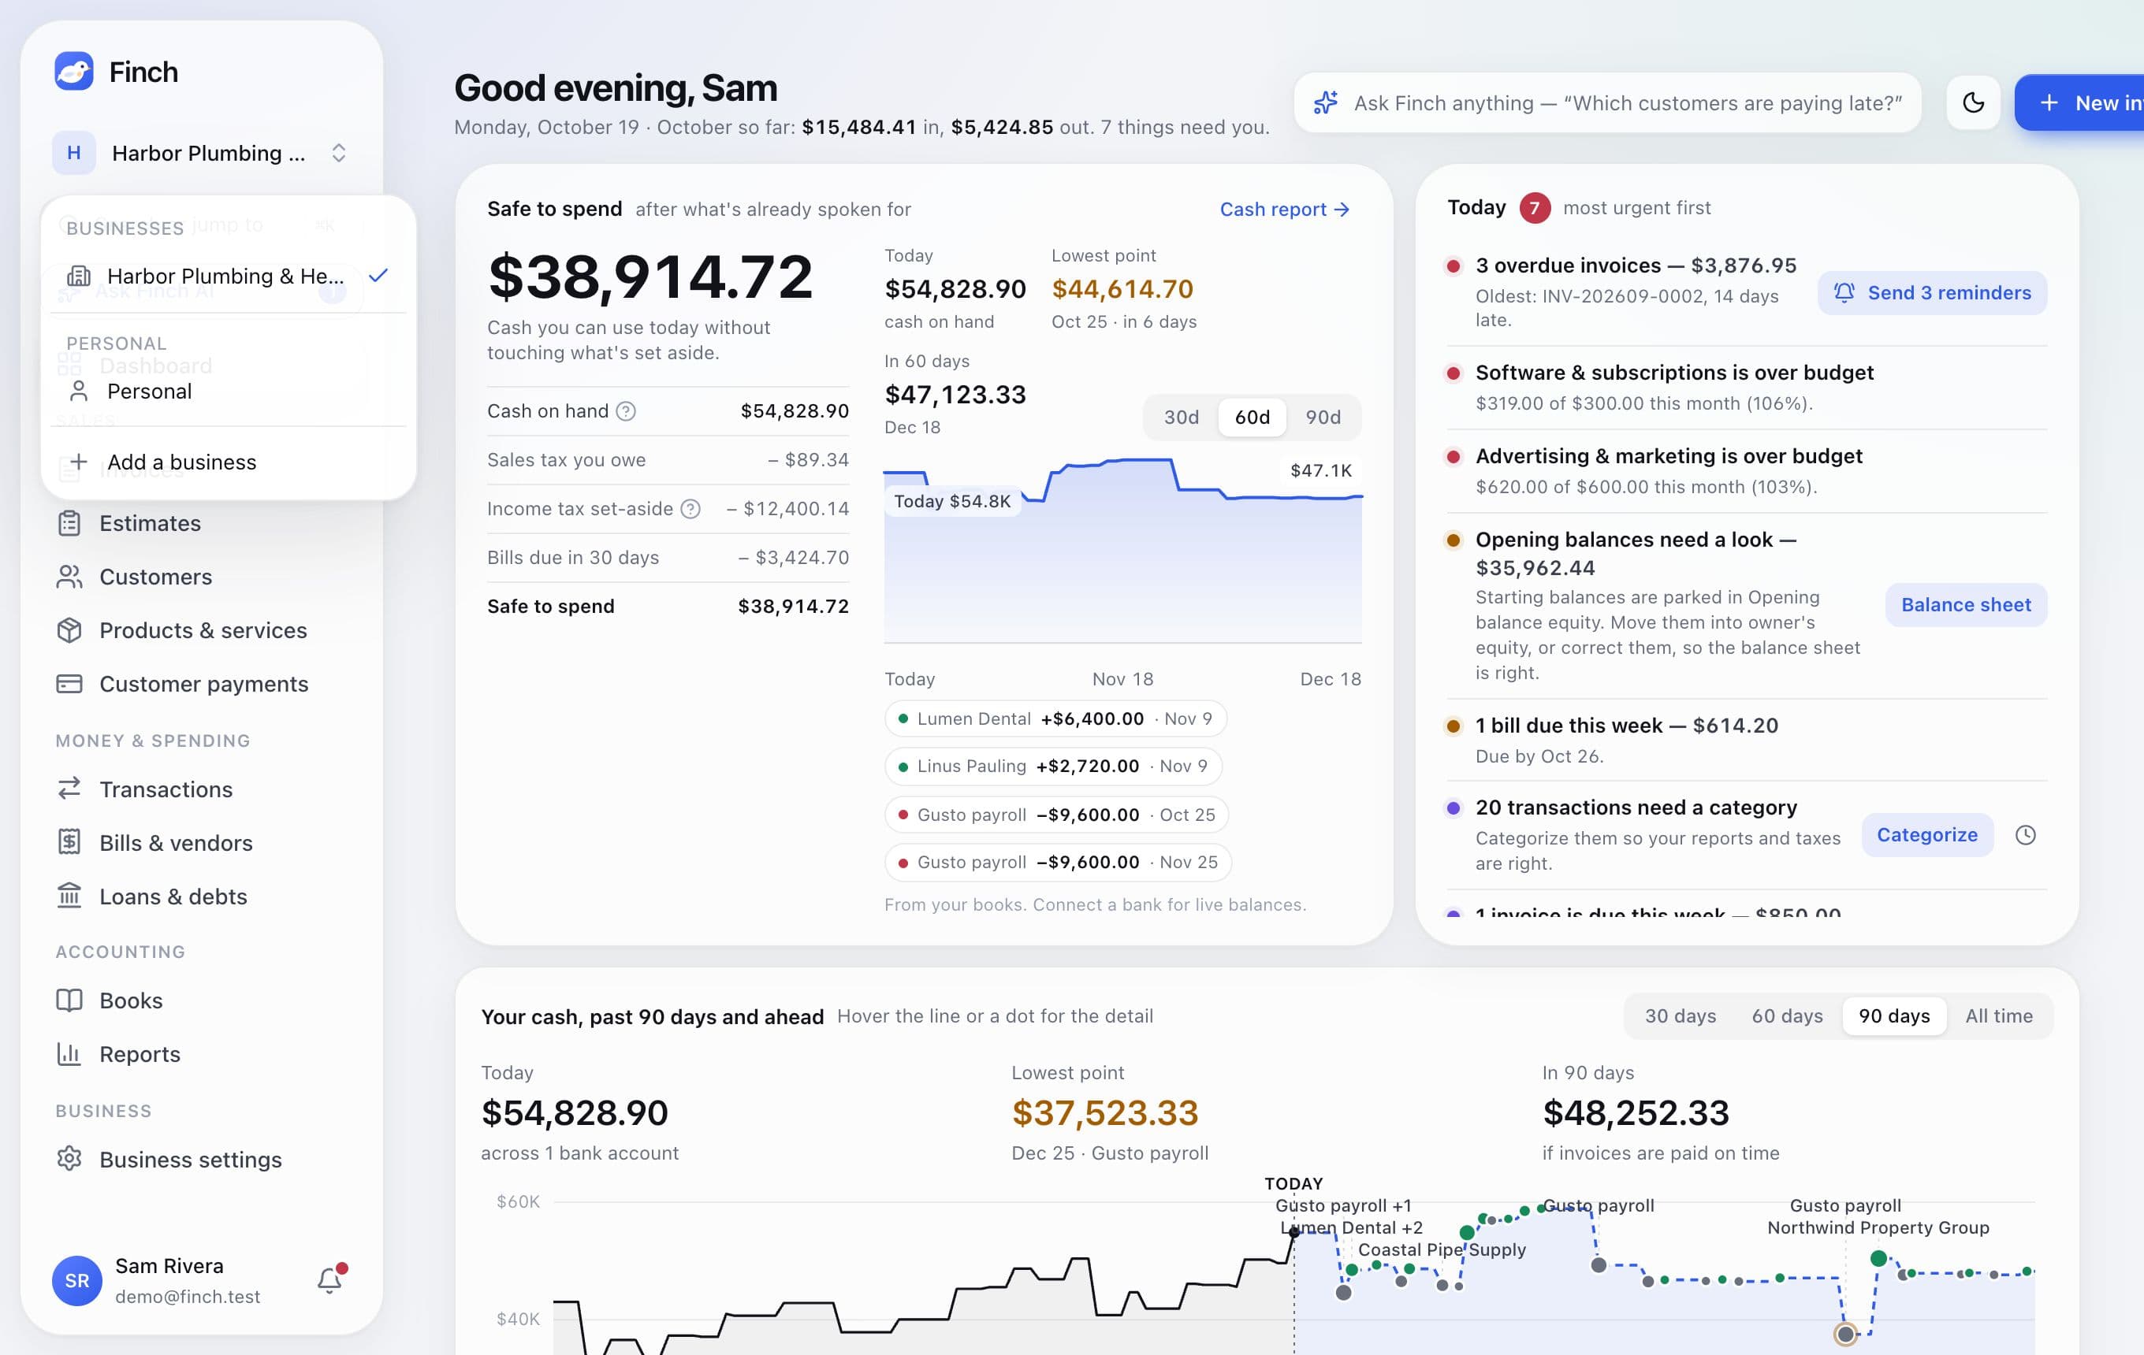2144x1355 pixels.
Task: Click the Finch bird logo icon
Action: (74, 71)
